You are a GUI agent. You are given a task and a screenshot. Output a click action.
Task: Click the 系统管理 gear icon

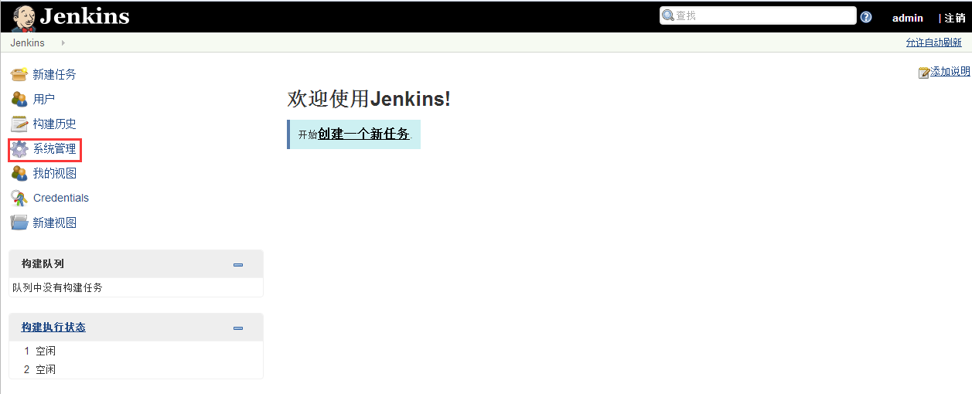tap(19, 148)
